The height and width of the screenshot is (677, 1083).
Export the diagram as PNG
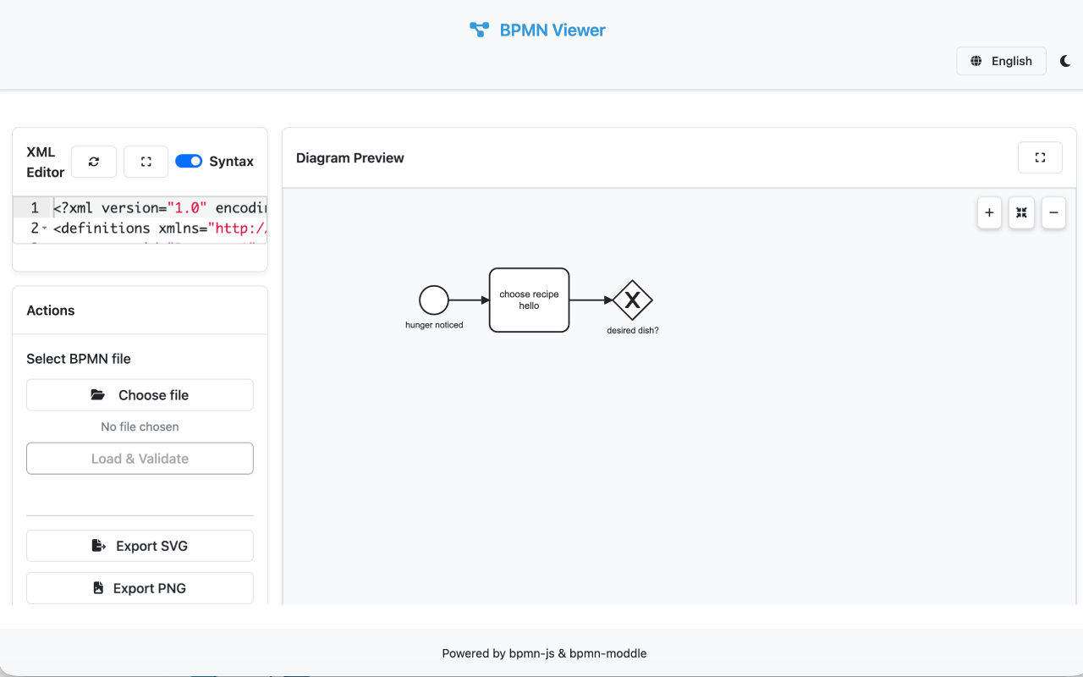click(x=140, y=588)
